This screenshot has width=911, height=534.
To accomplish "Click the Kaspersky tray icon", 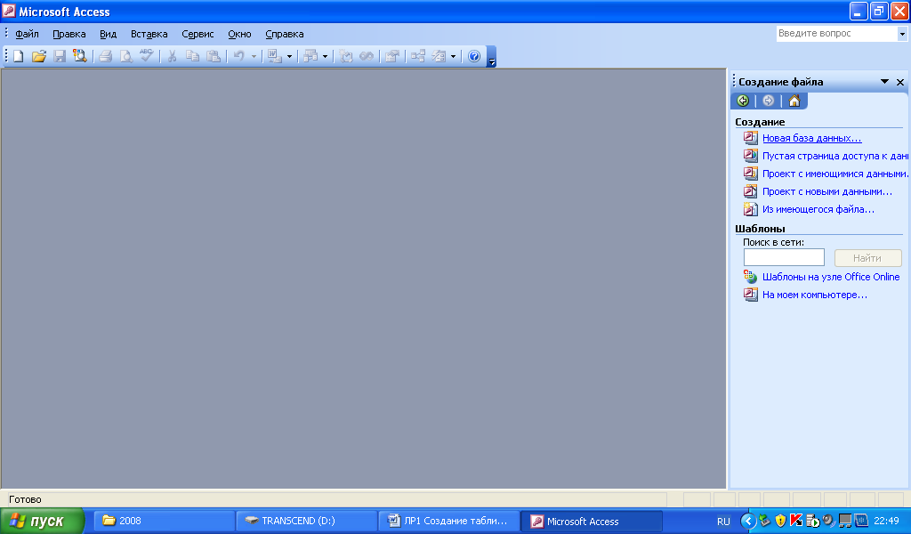I will (x=796, y=521).
